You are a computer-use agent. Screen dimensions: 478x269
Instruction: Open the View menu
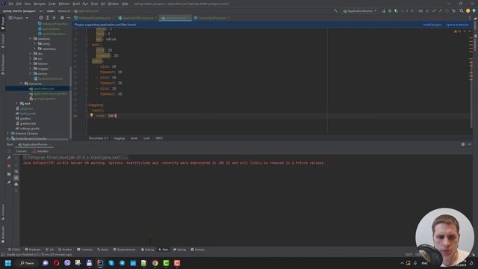tap(28, 4)
